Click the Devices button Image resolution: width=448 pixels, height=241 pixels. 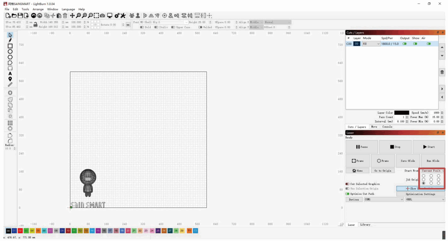coord(354,199)
